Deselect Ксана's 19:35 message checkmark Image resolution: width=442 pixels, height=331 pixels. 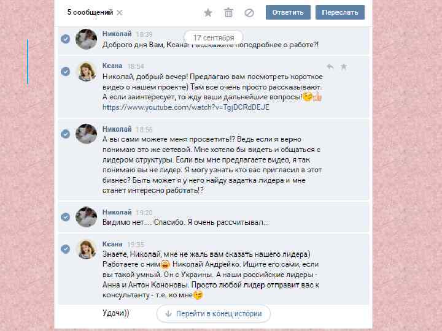click(66, 249)
